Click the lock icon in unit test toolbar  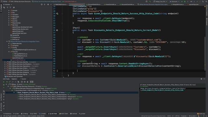point(27,82)
